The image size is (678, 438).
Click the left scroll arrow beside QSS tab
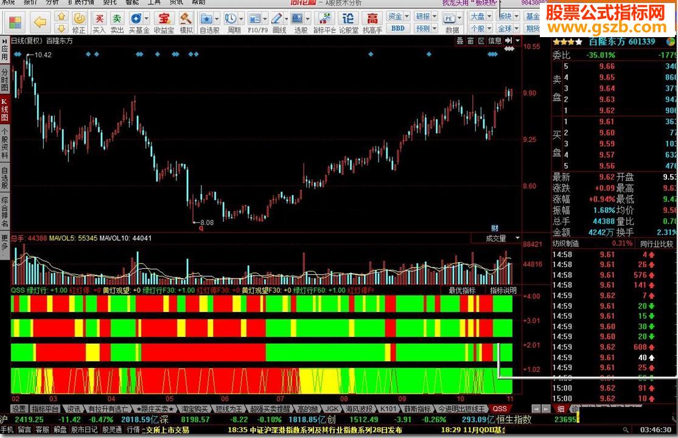click(x=536, y=409)
